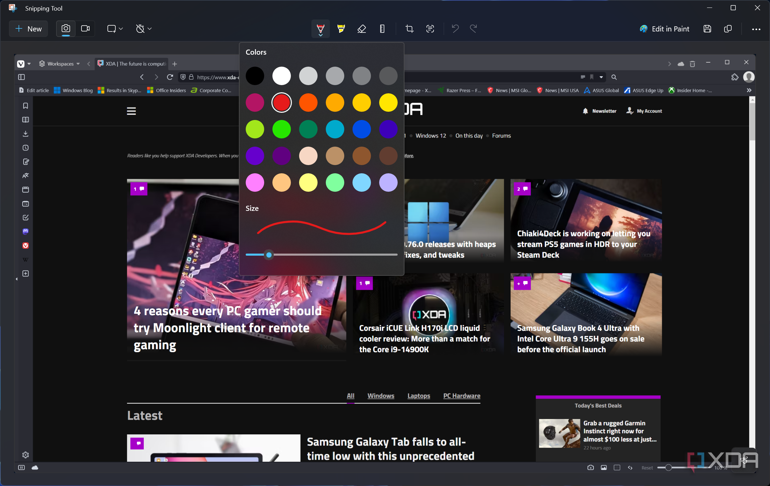The image size is (770, 486).
Task: Select the Highlighter tool
Action: coord(341,29)
